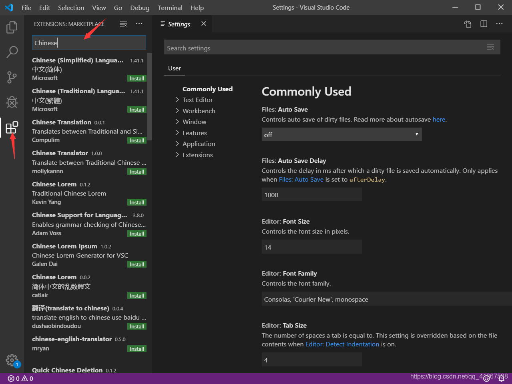Open the Source Control view icon
Screen dimensions: 512x384
click(12, 77)
